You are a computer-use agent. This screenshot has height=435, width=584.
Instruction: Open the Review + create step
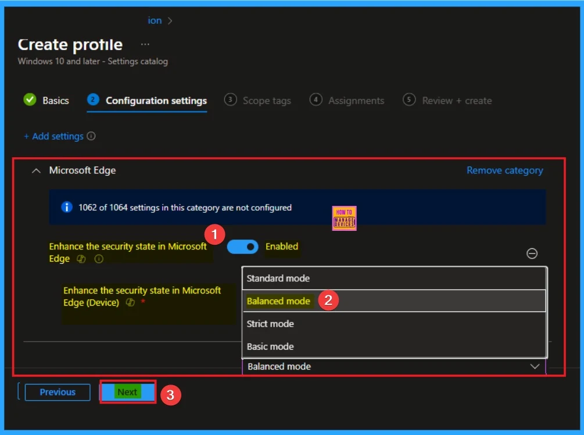pyautogui.click(x=447, y=100)
